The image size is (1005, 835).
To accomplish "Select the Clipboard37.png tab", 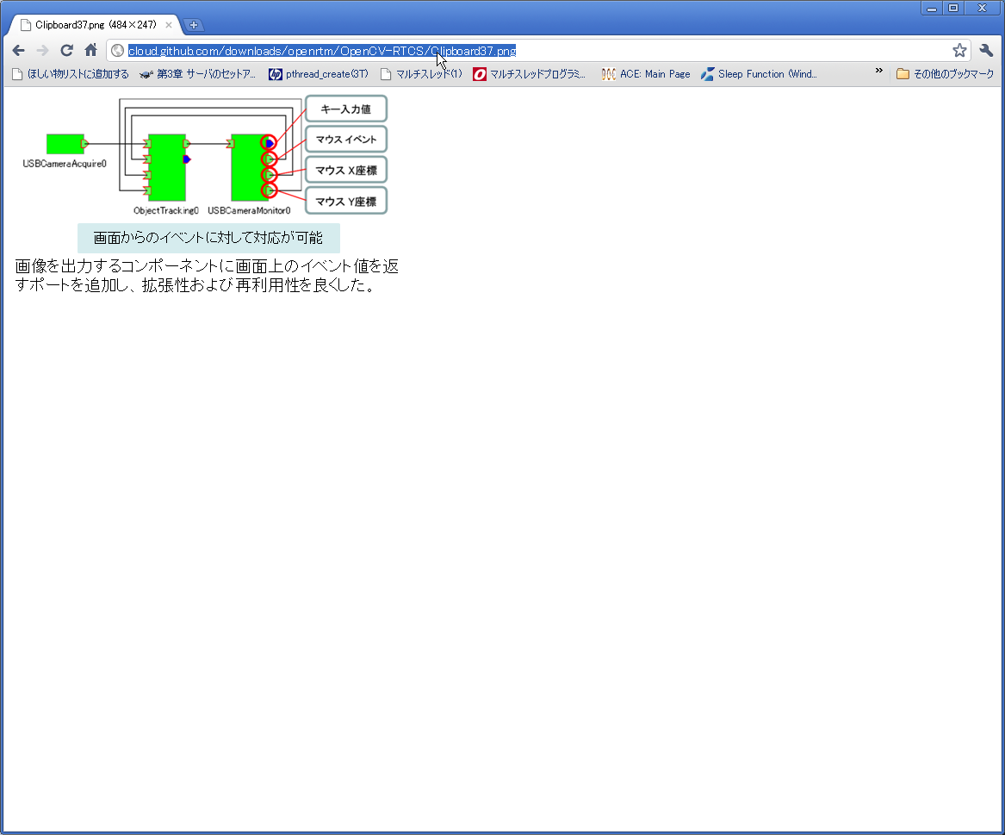I will tap(96, 25).
